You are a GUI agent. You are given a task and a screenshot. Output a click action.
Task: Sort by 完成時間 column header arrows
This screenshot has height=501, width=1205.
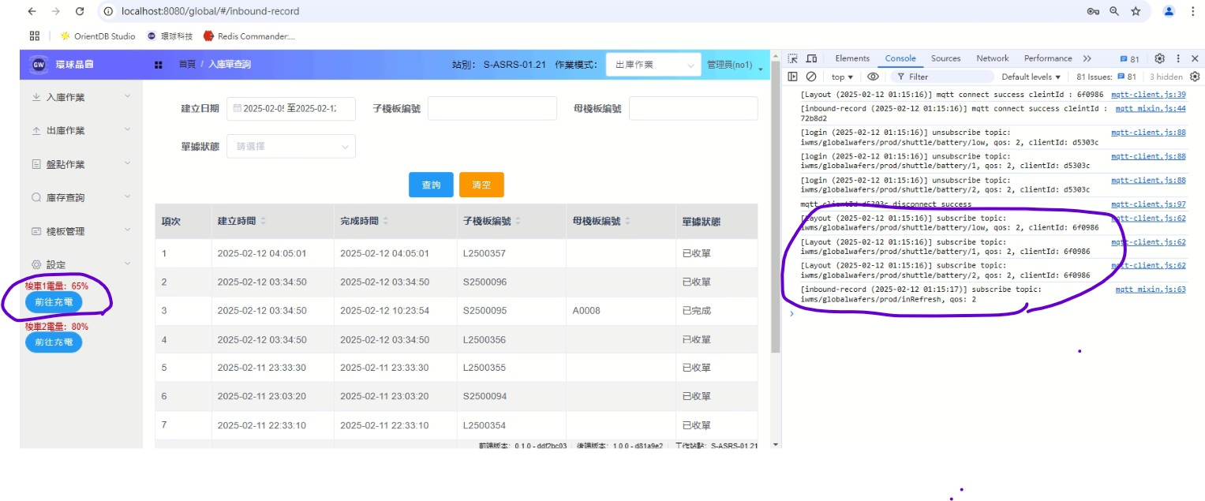tap(386, 222)
